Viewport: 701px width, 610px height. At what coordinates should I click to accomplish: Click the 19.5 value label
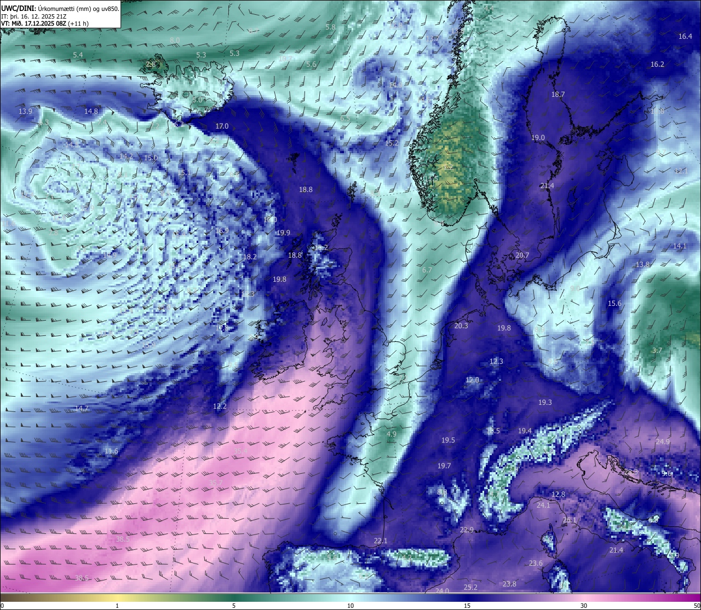(448, 440)
